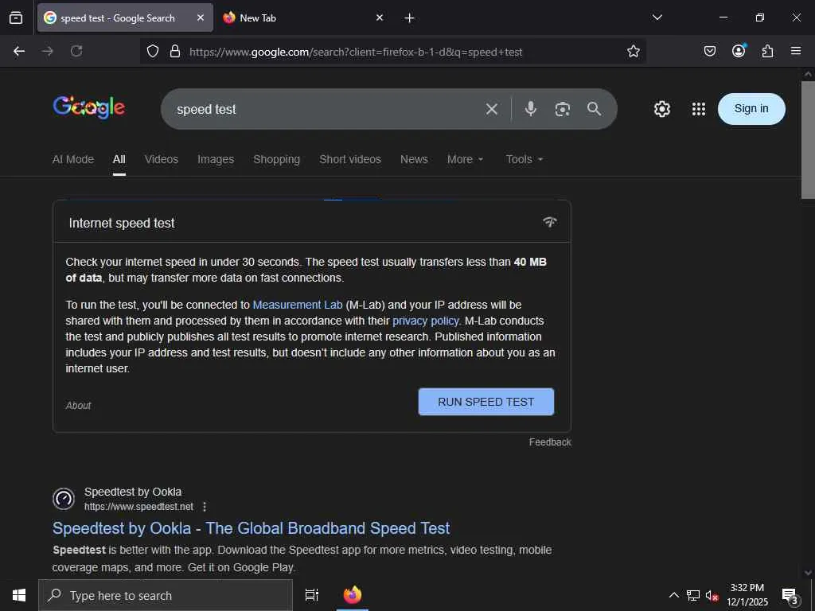The image size is (815, 611).
Task: Open the Measurement Lab link
Action: pos(298,305)
